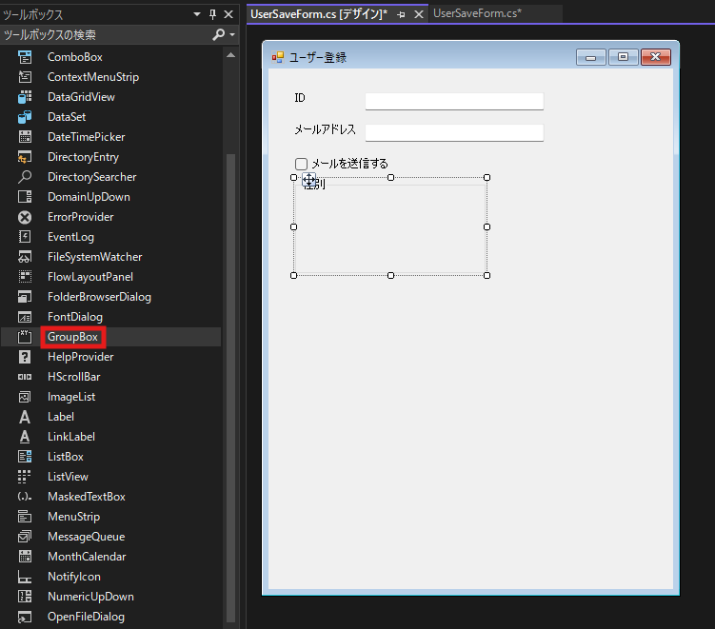Click the FileSystemWatcher icon

(x=25, y=257)
